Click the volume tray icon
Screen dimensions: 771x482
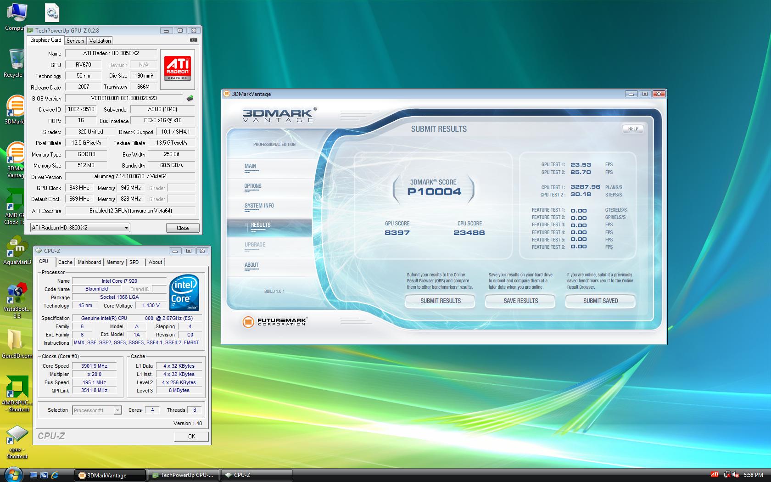(736, 475)
